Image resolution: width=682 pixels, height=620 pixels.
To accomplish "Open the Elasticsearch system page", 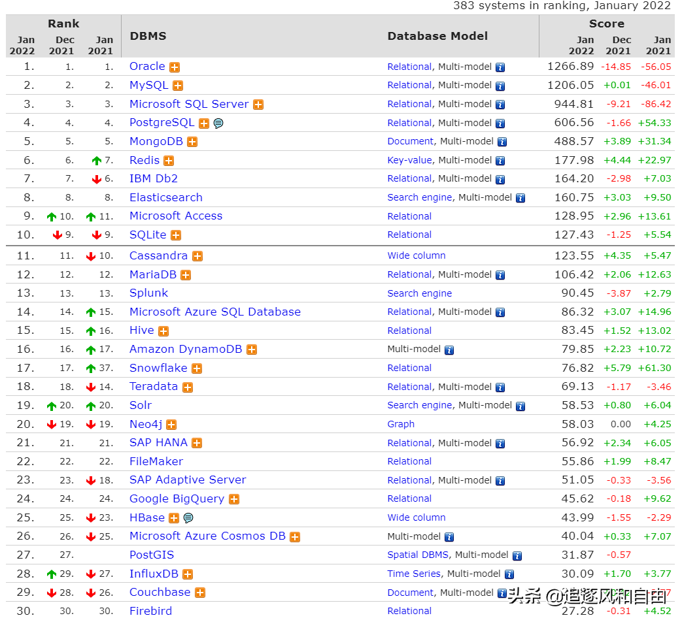I will tap(165, 197).
